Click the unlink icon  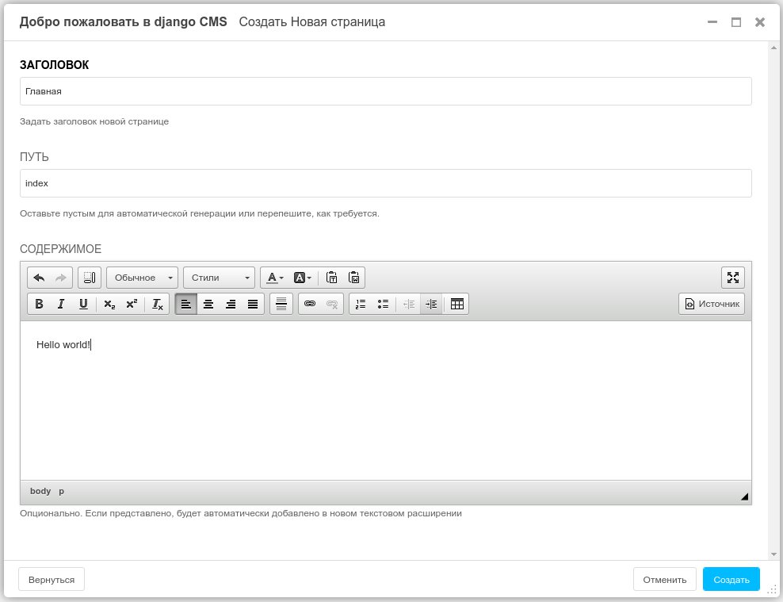coord(331,304)
